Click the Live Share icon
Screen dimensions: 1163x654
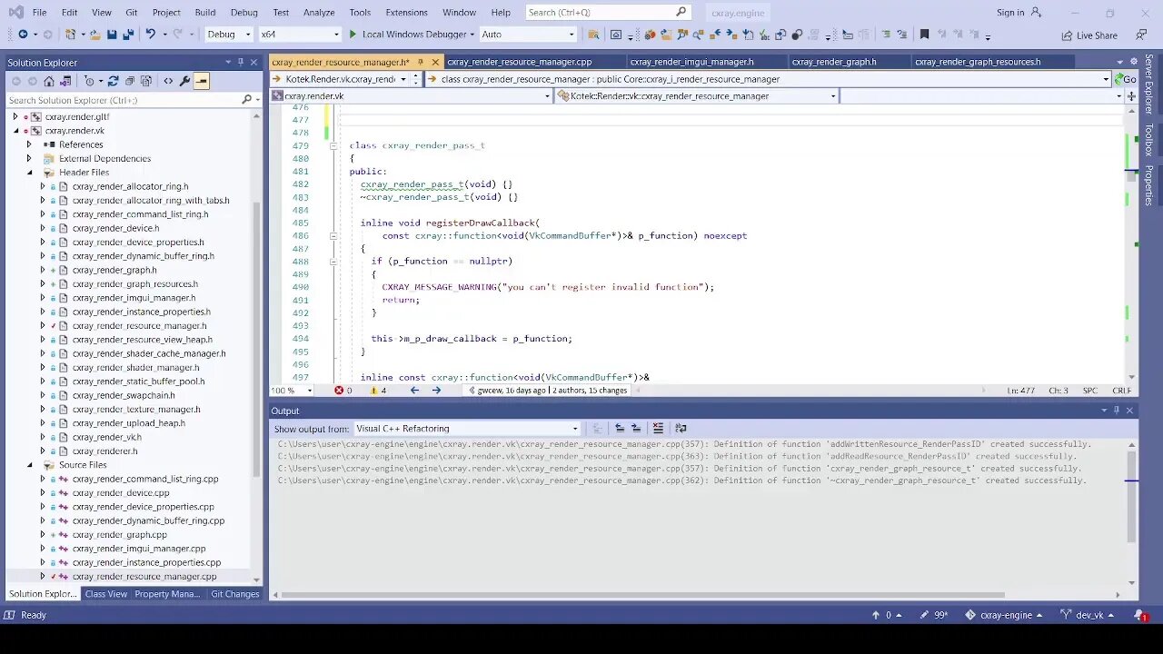coord(1089,35)
